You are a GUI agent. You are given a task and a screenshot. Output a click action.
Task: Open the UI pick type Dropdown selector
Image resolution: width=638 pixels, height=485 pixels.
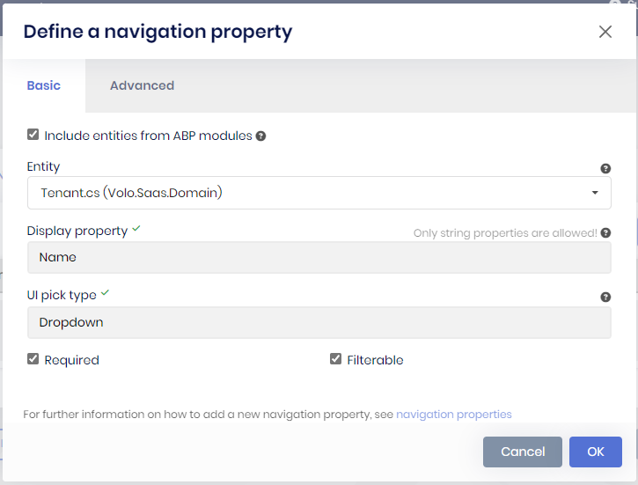pos(319,322)
